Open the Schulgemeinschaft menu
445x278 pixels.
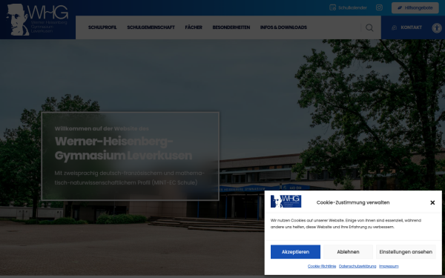click(x=151, y=27)
